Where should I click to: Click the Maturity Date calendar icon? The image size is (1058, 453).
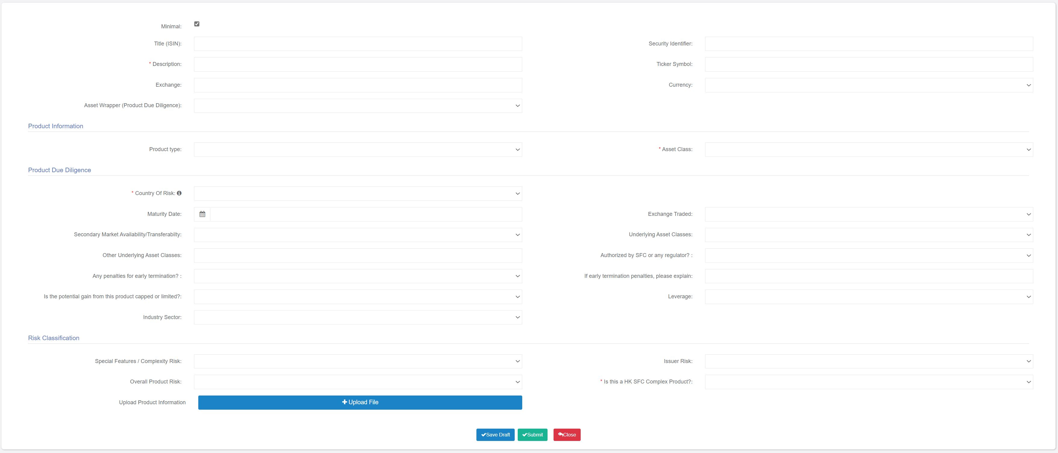[202, 214]
